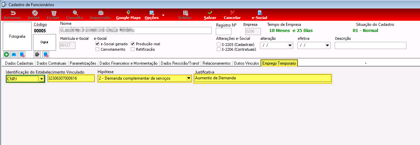Expand the Opções dropdown arrow
The width and height of the screenshot is (420, 145).
click(163, 15)
